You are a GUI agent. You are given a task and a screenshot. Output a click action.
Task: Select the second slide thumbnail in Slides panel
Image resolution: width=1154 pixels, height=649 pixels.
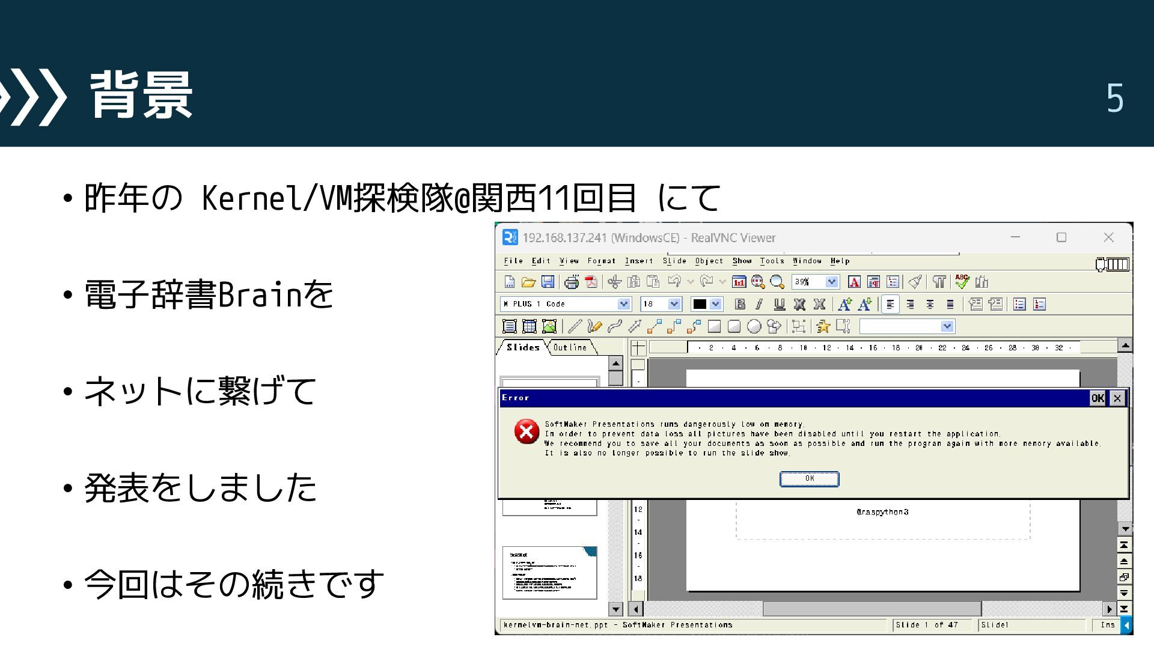(550, 573)
